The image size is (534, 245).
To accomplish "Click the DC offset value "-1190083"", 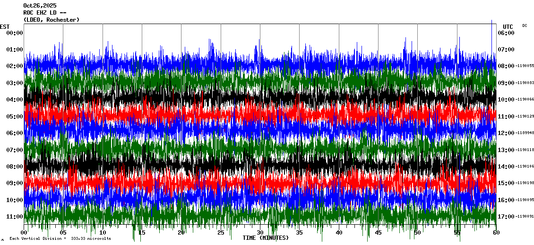I will (525, 83).
